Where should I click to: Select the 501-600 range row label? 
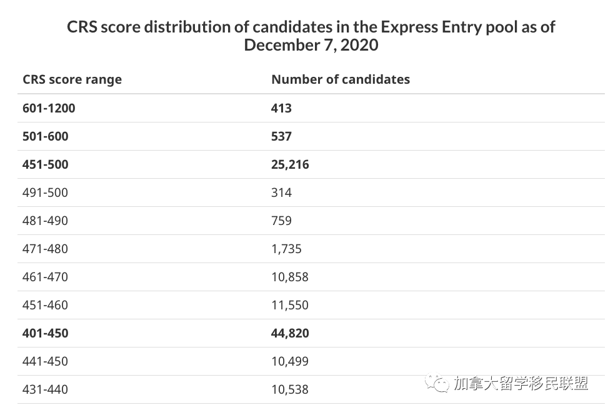coord(46,136)
